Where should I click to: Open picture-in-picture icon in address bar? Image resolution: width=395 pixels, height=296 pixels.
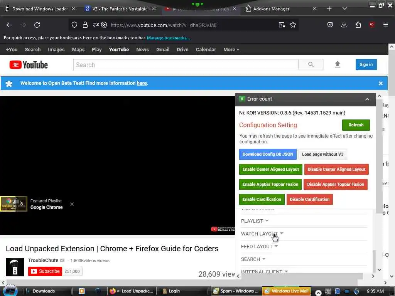click(282, 25)
